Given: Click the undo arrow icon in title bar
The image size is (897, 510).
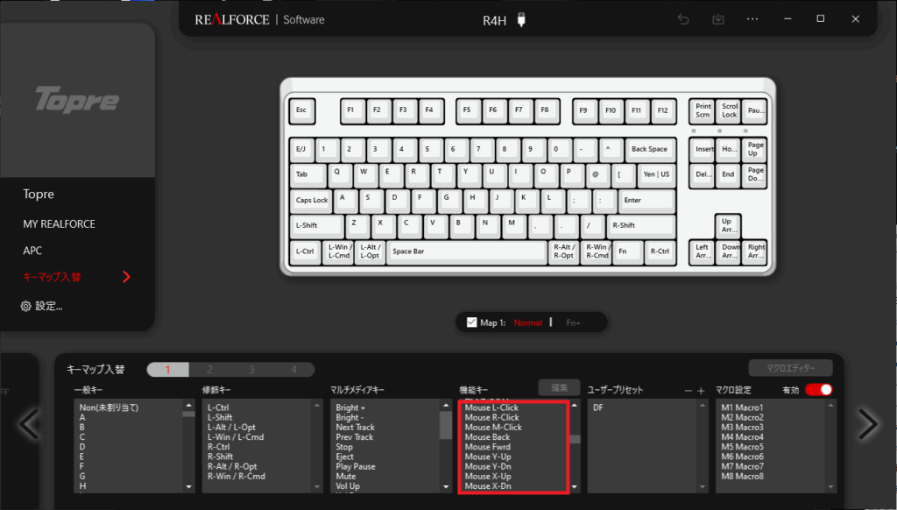Looking at the screenshot, I should (683, 19).
